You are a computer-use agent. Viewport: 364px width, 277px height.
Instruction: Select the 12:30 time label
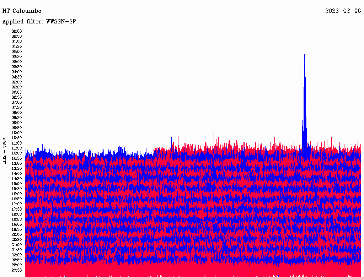click(17, 158)
